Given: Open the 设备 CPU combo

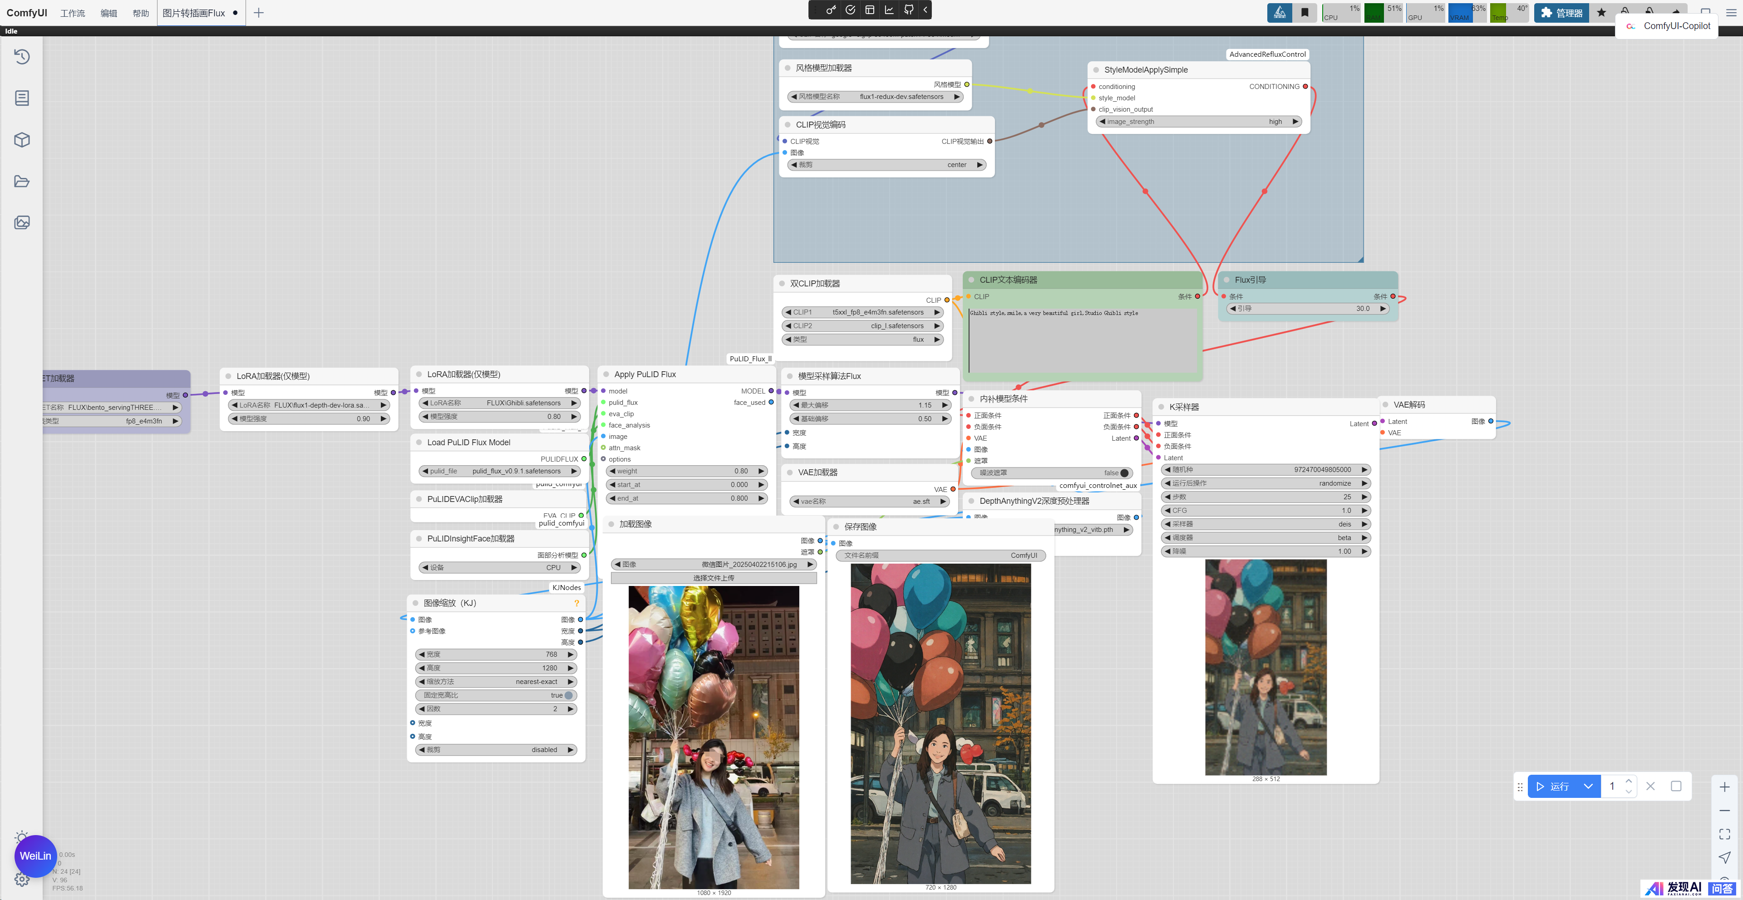Looking at the screenshot, I should click(499, 568).
